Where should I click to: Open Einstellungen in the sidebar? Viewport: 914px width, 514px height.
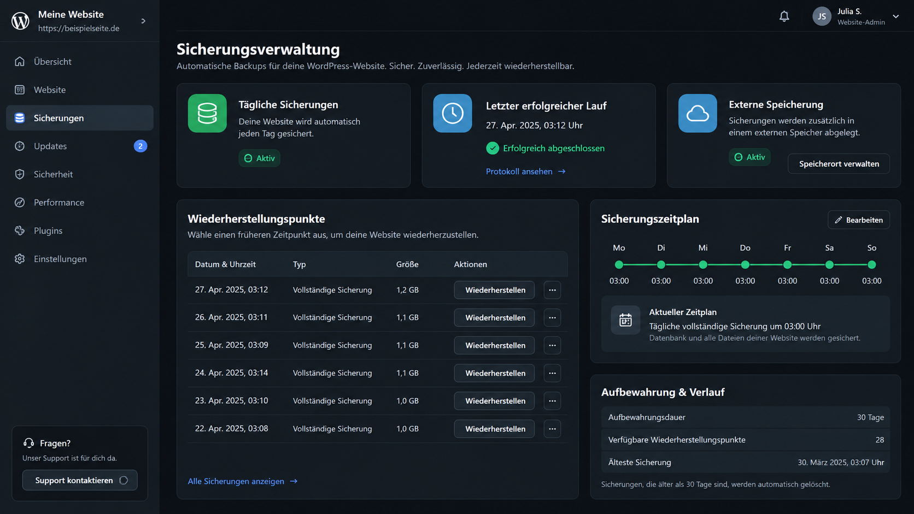point(80,259)
